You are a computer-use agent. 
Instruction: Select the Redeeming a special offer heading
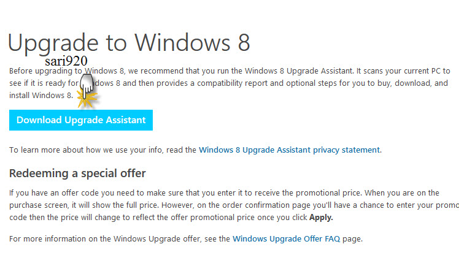[x=77, y=173]
